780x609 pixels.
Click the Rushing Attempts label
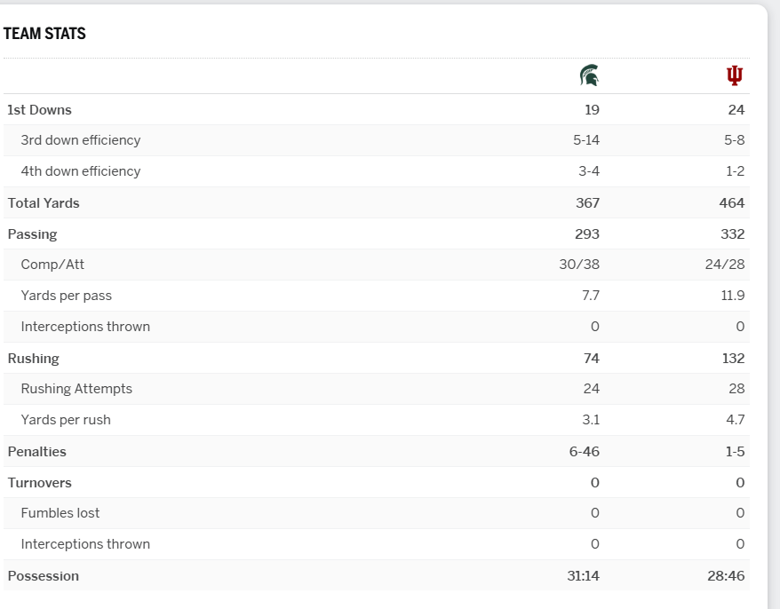click(76, 389)
